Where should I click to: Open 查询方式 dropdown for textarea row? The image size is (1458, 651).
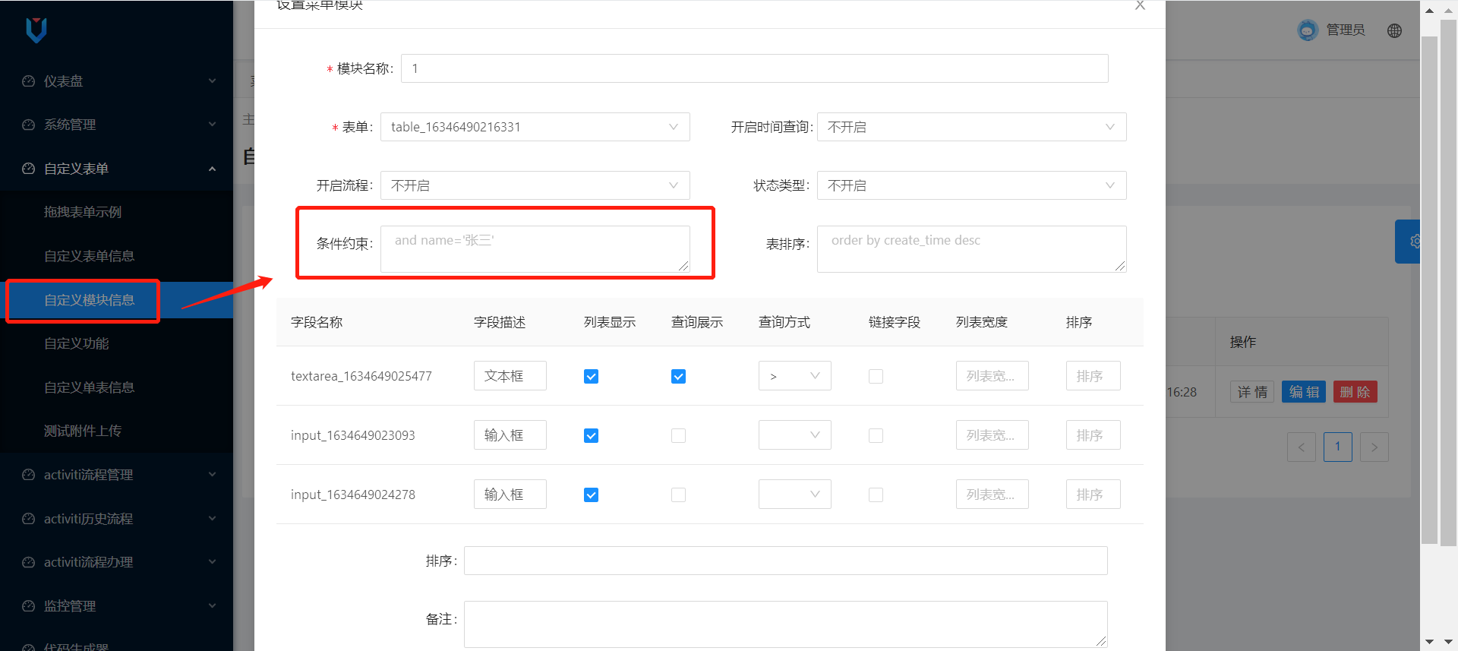(x=794, y=376)
